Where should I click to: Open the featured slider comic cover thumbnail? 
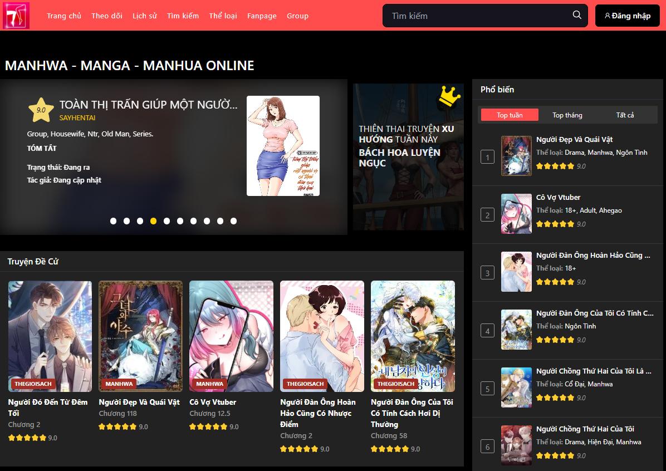coord(283,146)
